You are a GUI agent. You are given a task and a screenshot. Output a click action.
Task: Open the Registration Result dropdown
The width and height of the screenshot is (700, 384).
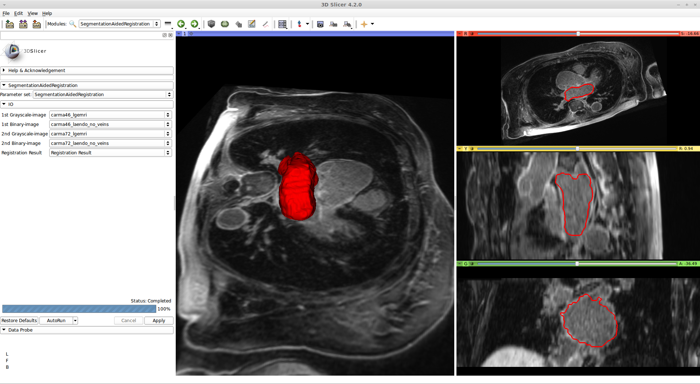click(110, 153)
